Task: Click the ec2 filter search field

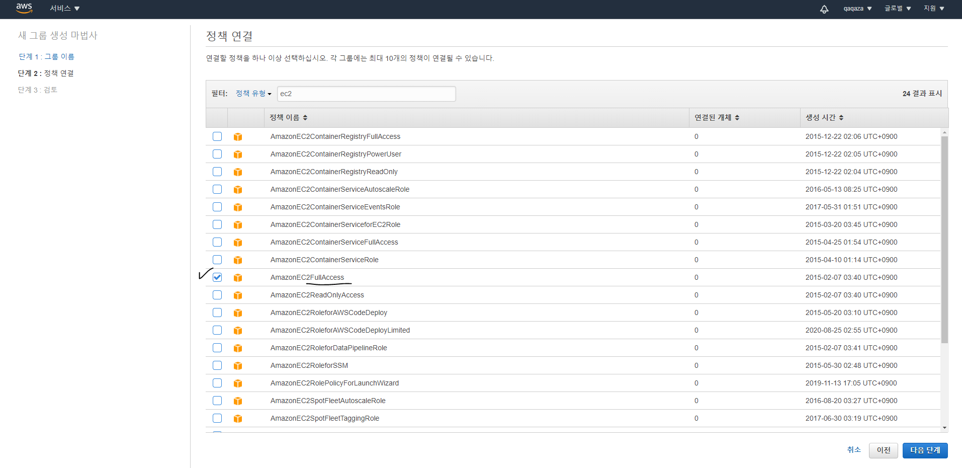Action: (x=366, y=94)
